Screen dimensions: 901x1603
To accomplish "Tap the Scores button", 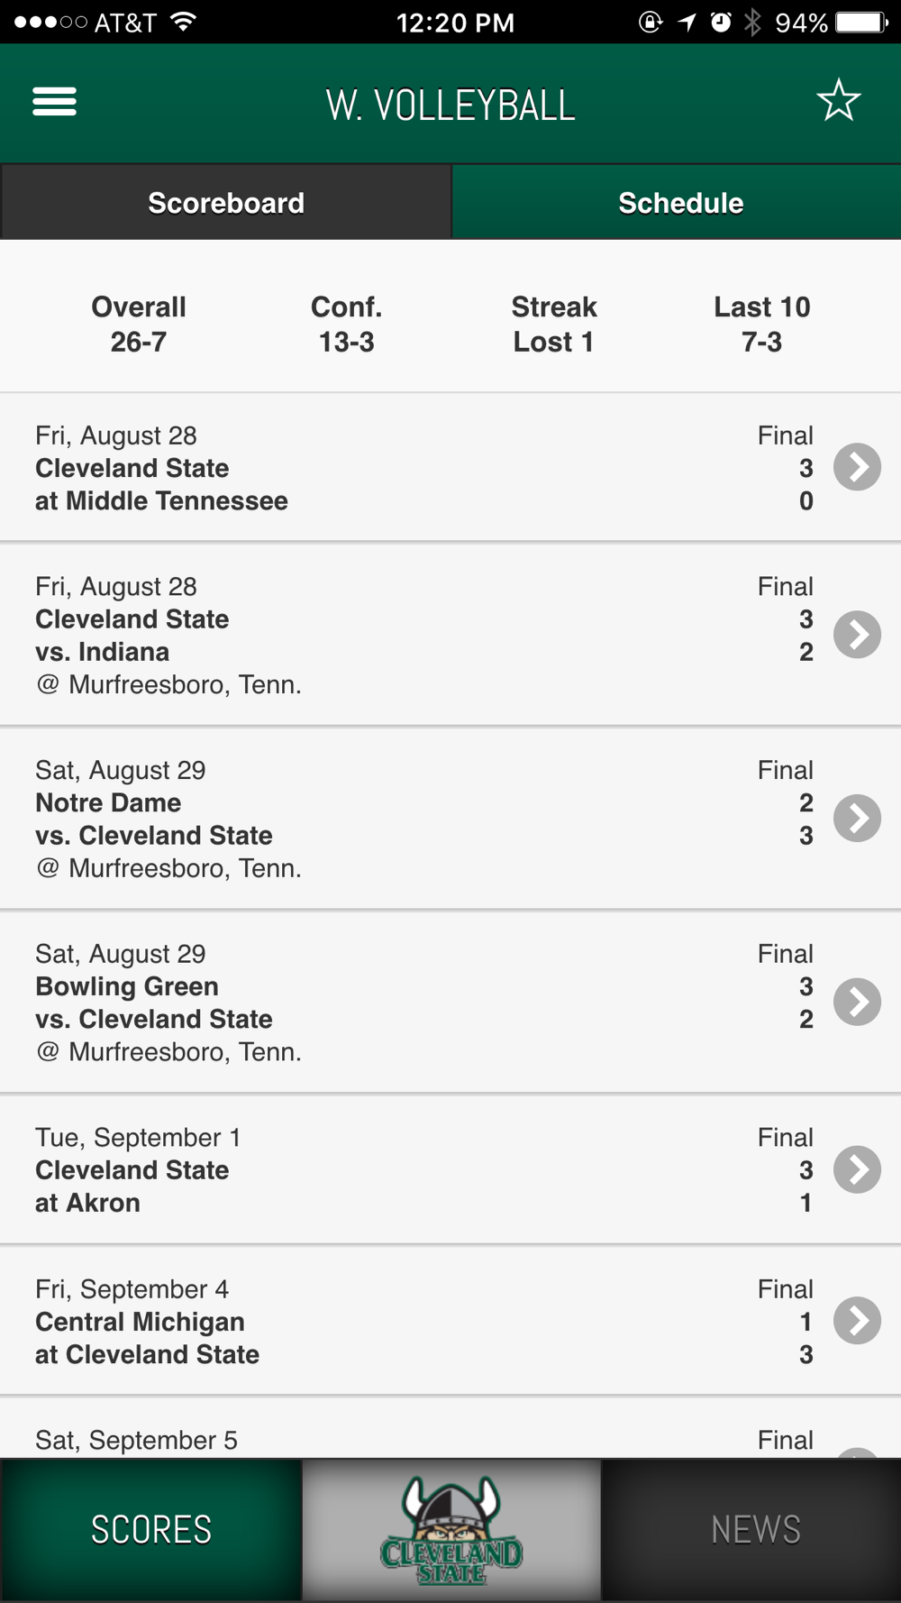I will pos(150,1530).
